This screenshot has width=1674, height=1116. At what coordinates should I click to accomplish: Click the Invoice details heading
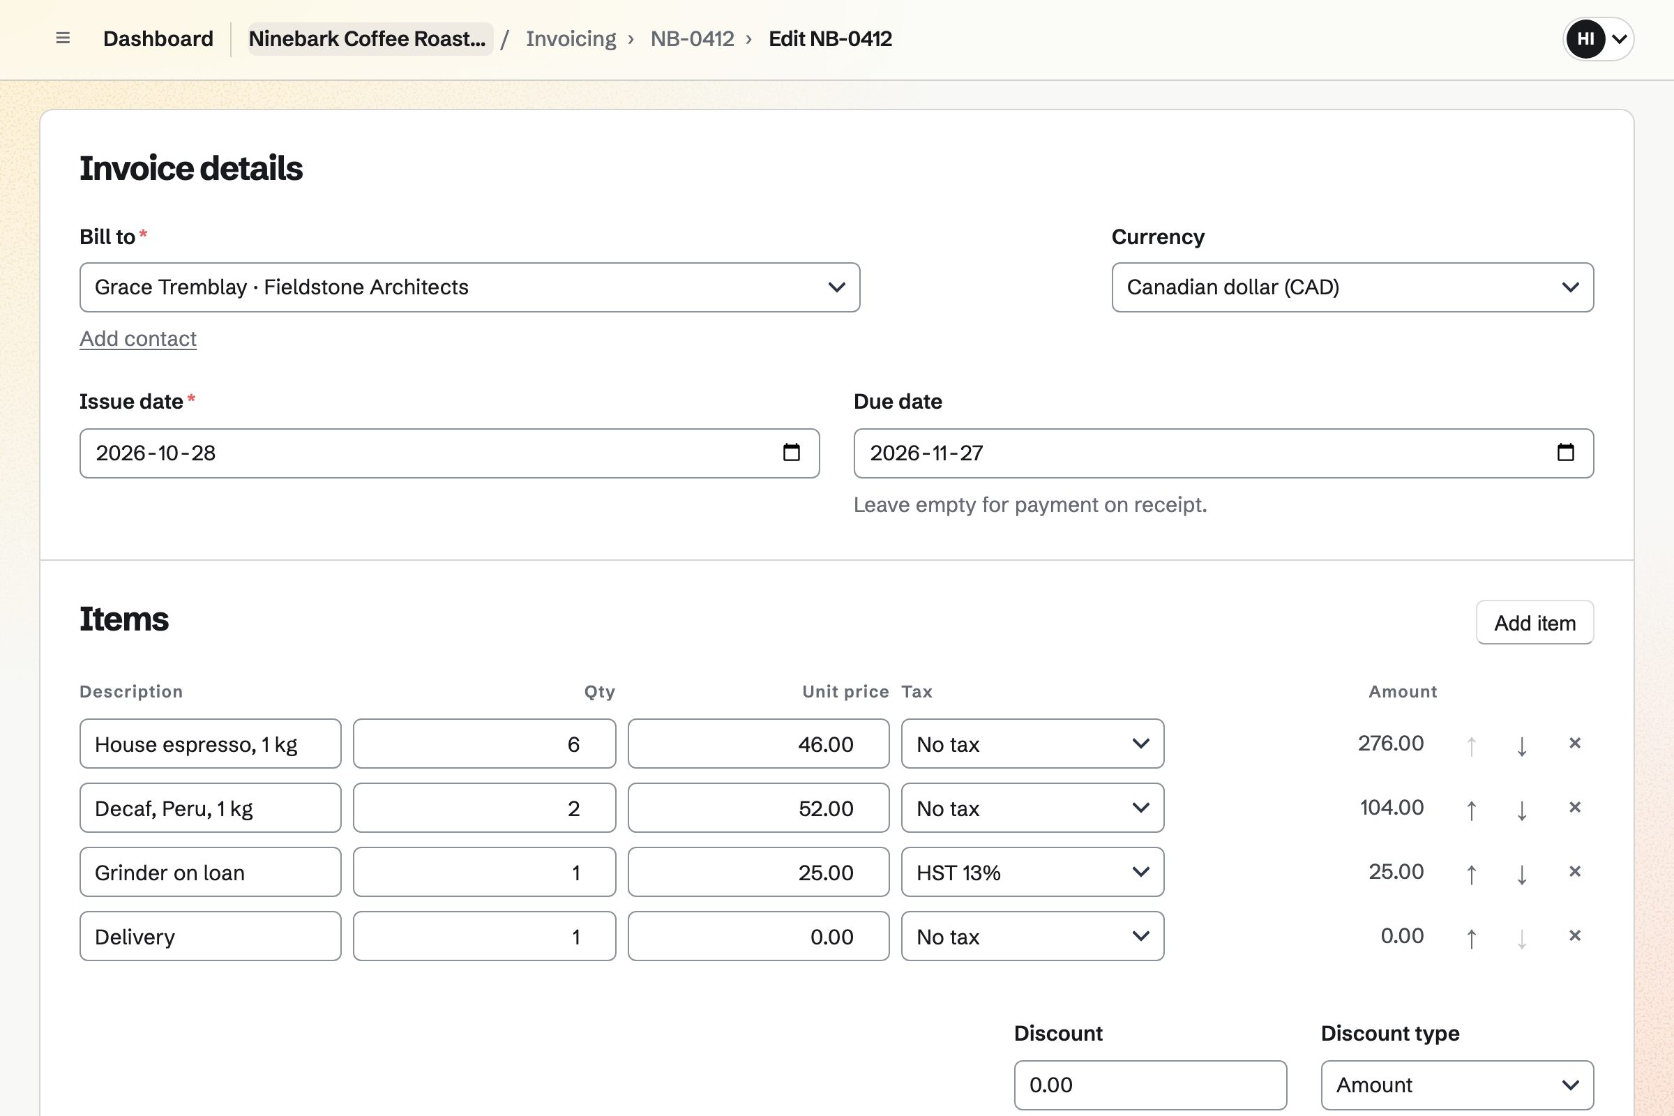point(190,169)
